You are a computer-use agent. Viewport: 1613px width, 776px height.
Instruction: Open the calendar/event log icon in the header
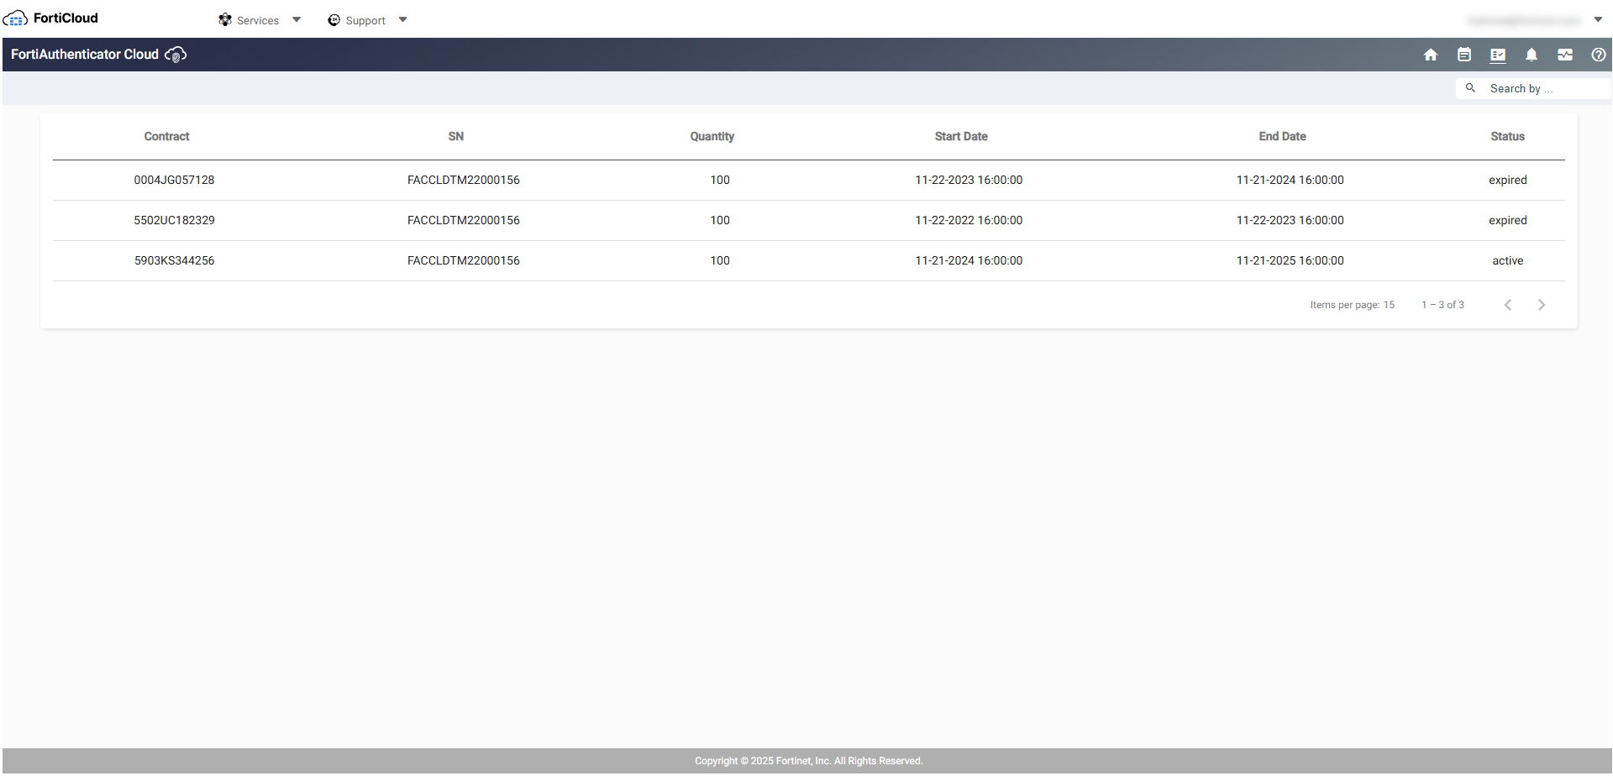(x=1464, y=55)
